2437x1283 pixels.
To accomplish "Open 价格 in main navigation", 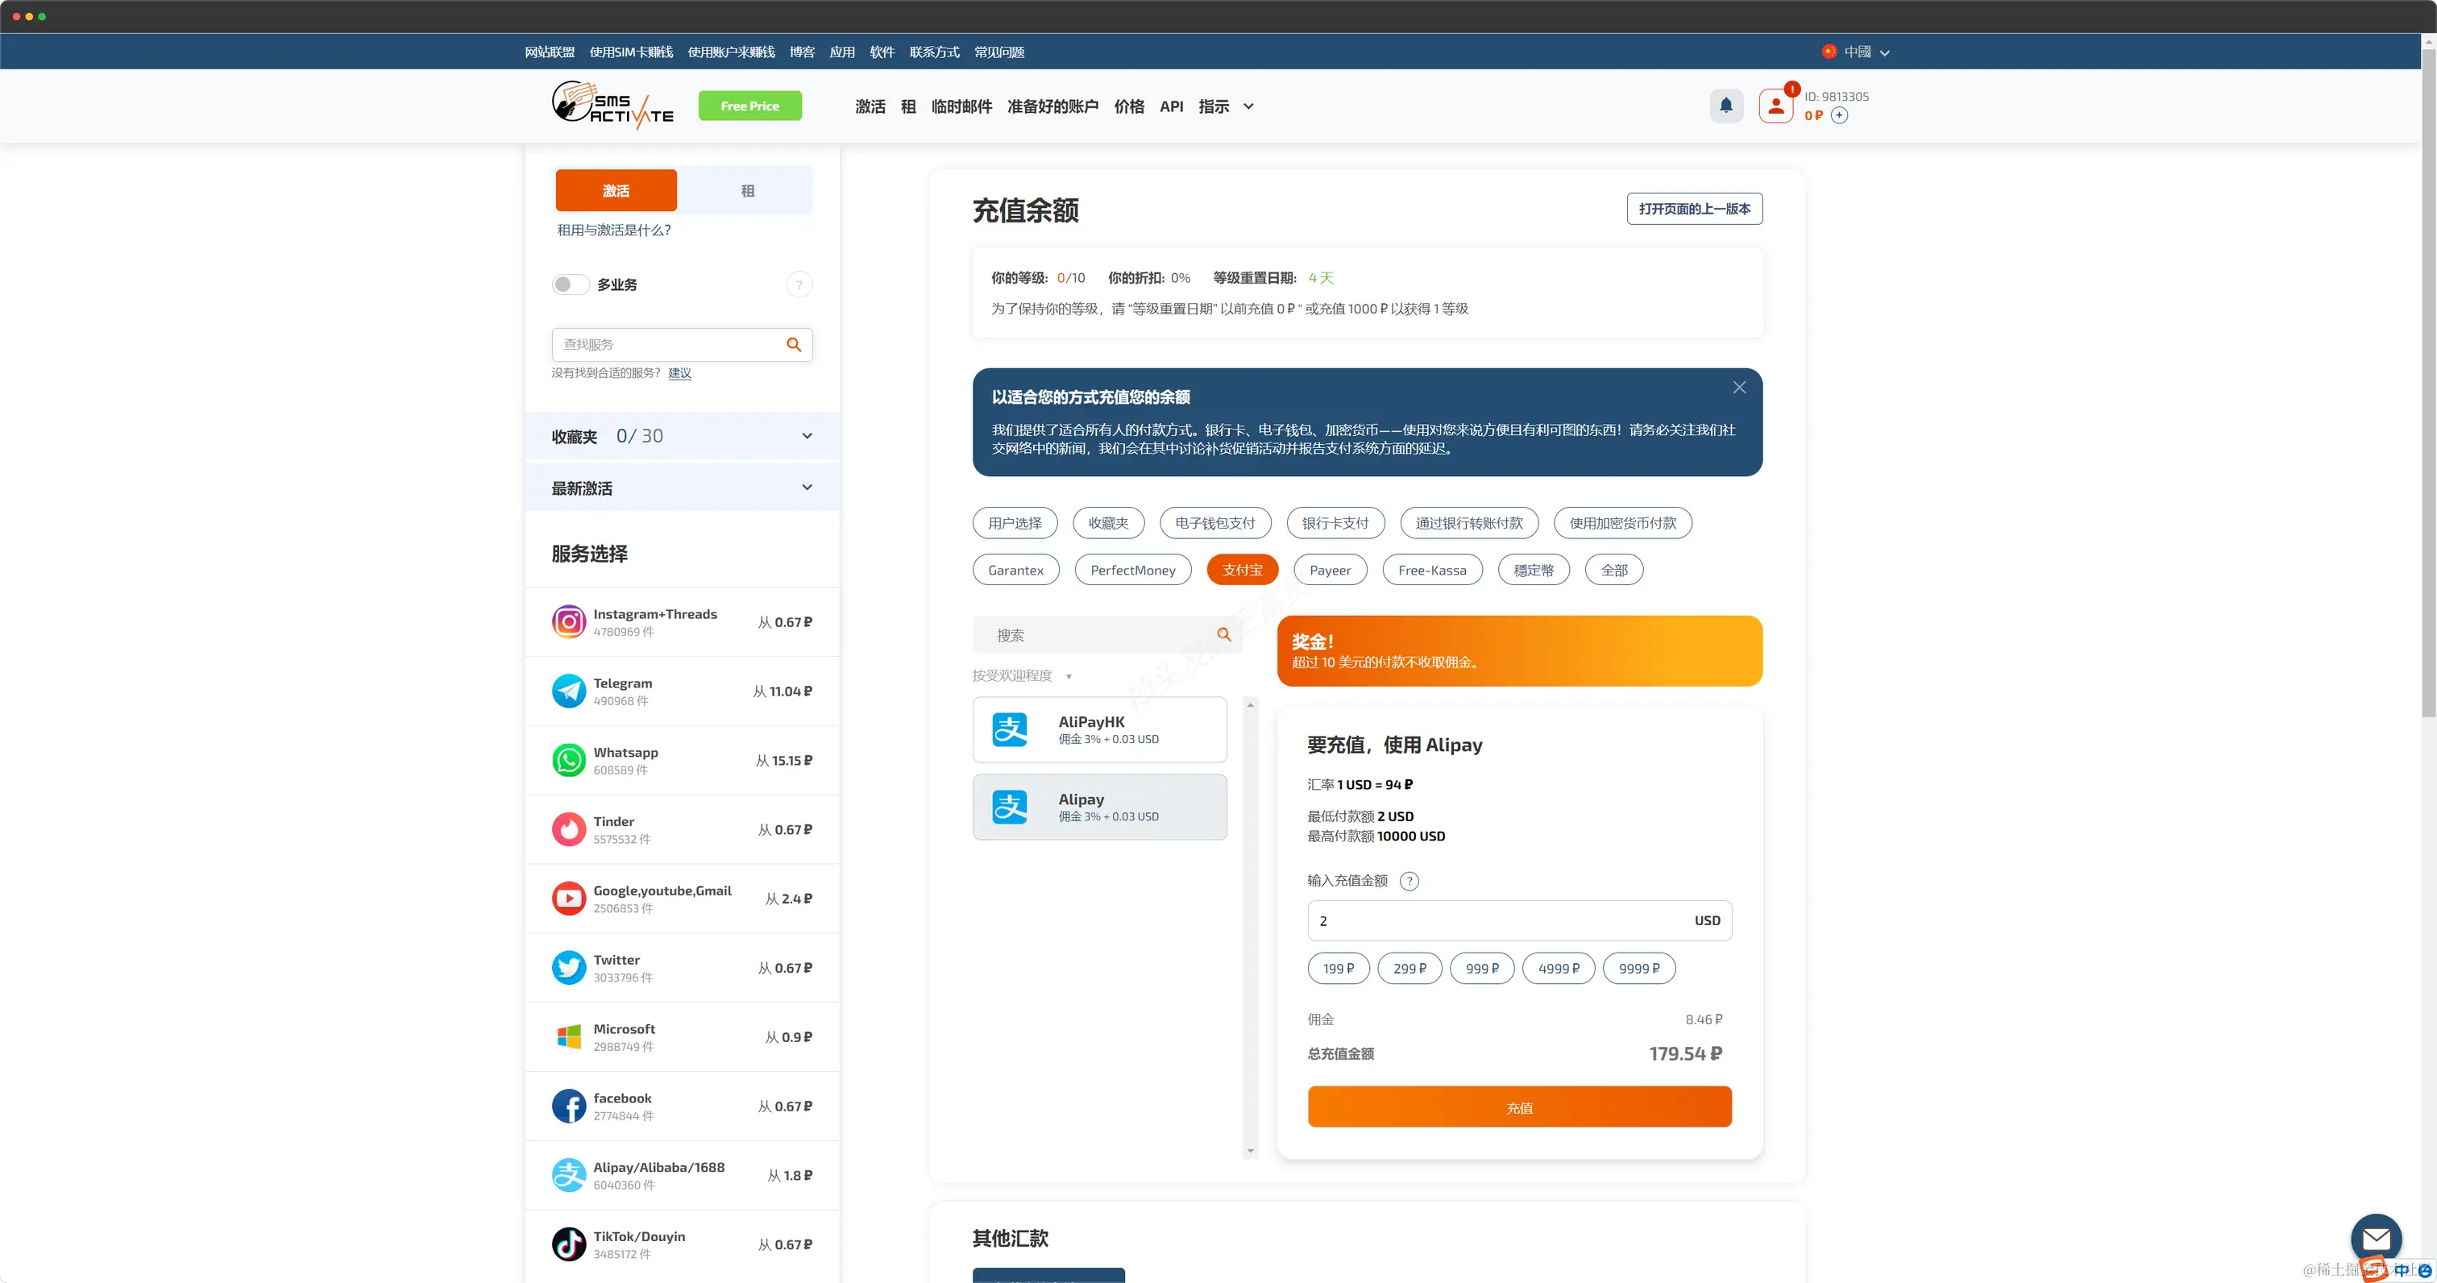I will (1128, 107).
